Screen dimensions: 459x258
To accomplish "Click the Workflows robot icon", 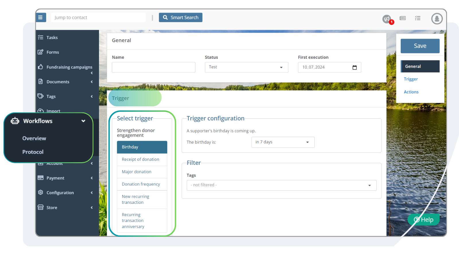I will click(15, 121).
